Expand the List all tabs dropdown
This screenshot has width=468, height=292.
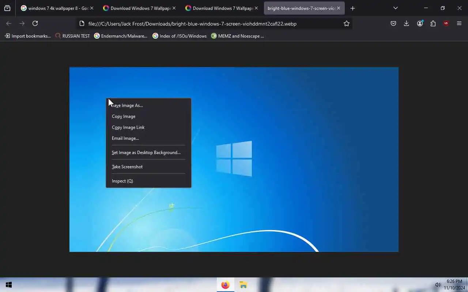coord(395,8)
